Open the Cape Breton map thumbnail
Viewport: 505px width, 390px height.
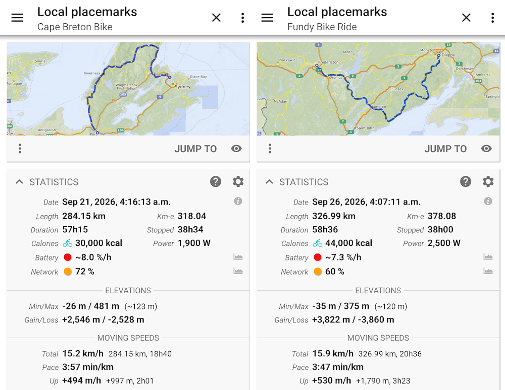128,89
